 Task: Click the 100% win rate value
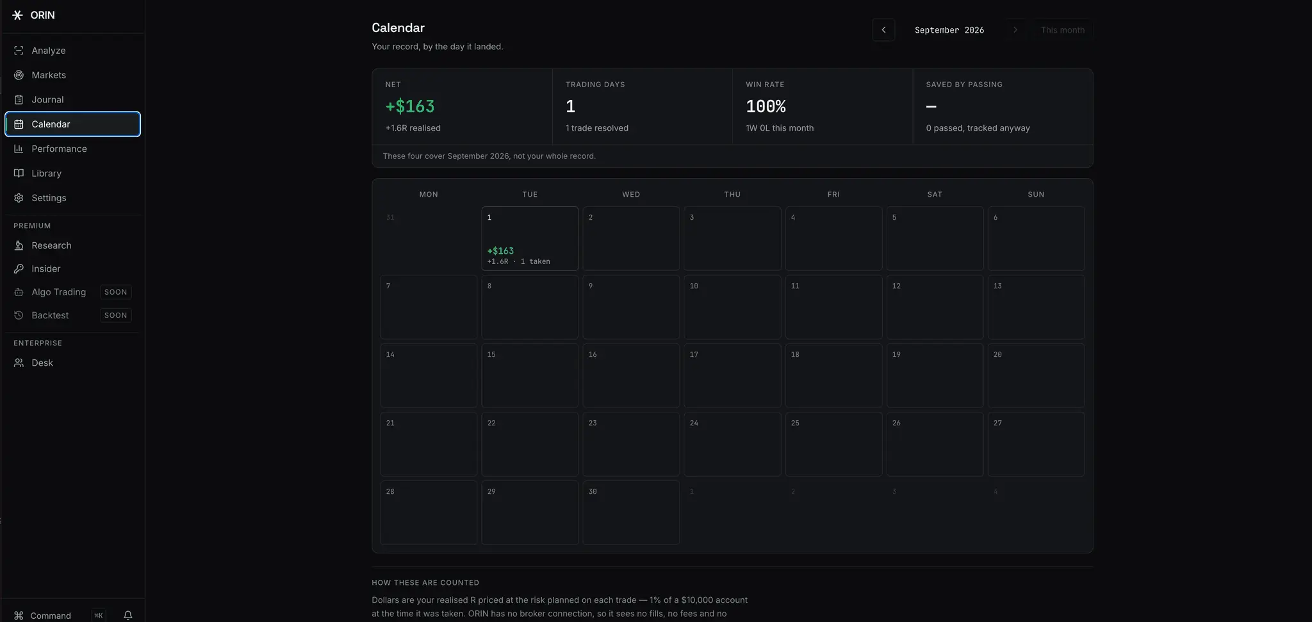click(x=766, y=106)
